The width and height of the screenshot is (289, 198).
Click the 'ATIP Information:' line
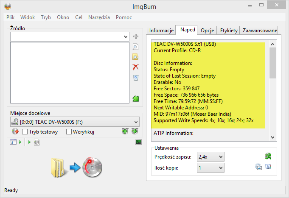click(174, 133)
